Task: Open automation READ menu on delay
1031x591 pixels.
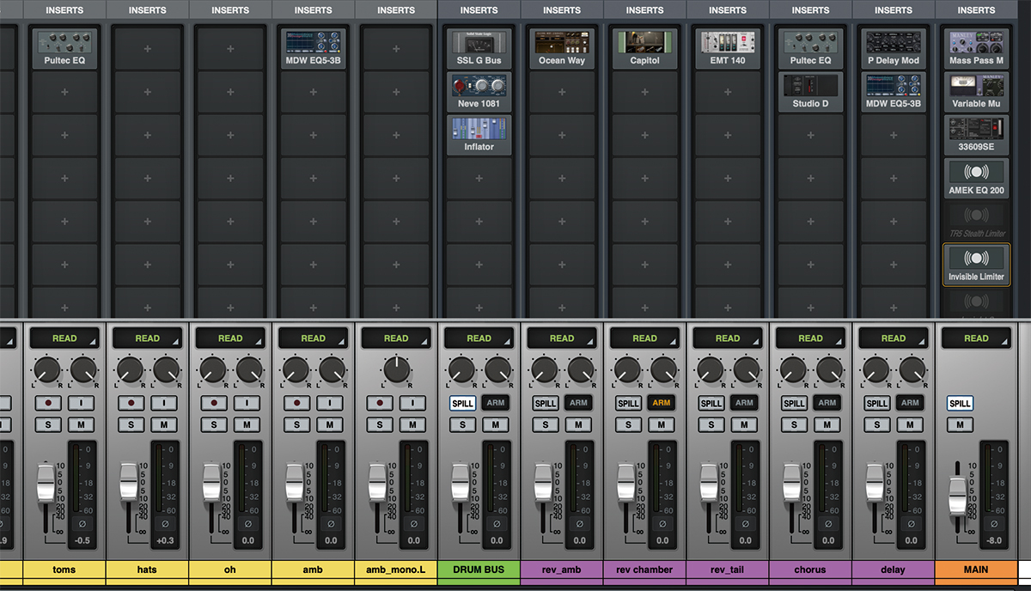Action: [x=894, y=338]
